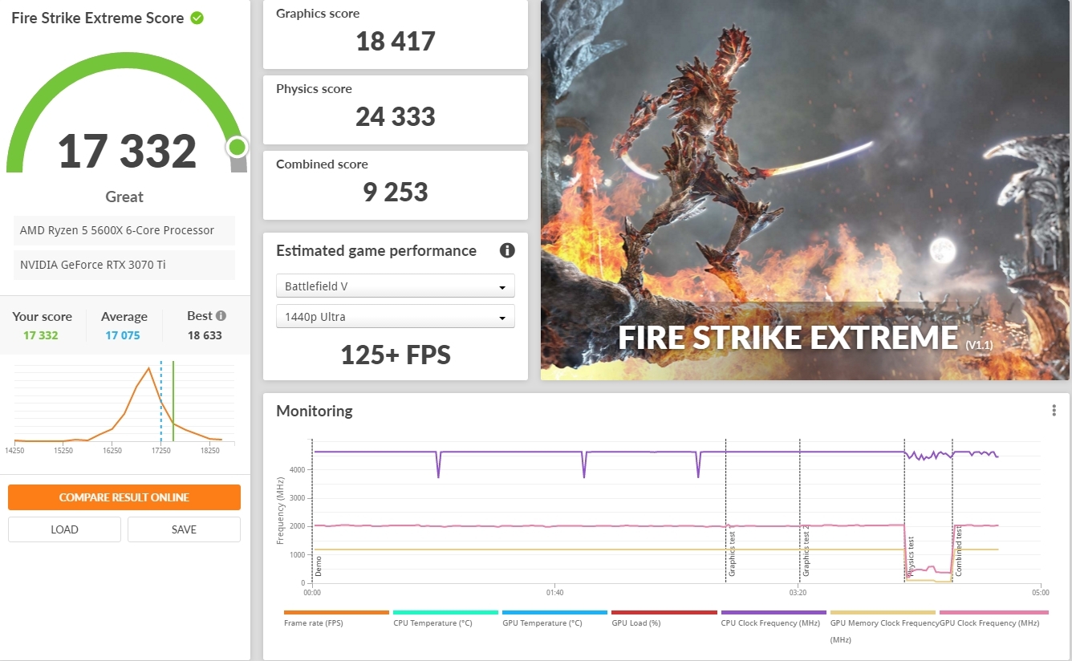Click the Combined score value 9 253

[396, 192]
